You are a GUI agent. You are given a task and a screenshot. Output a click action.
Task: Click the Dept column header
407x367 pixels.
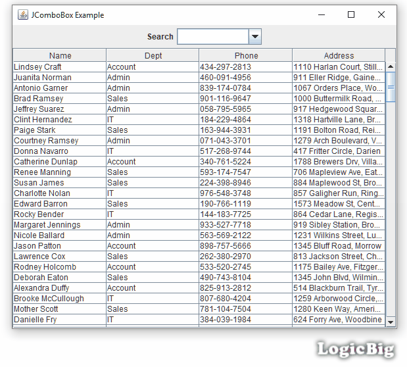(153, 56)
